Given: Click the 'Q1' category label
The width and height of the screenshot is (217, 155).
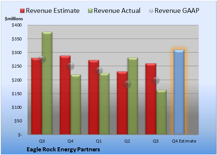Looking at the screenshot, I should [x=99, y=141].
